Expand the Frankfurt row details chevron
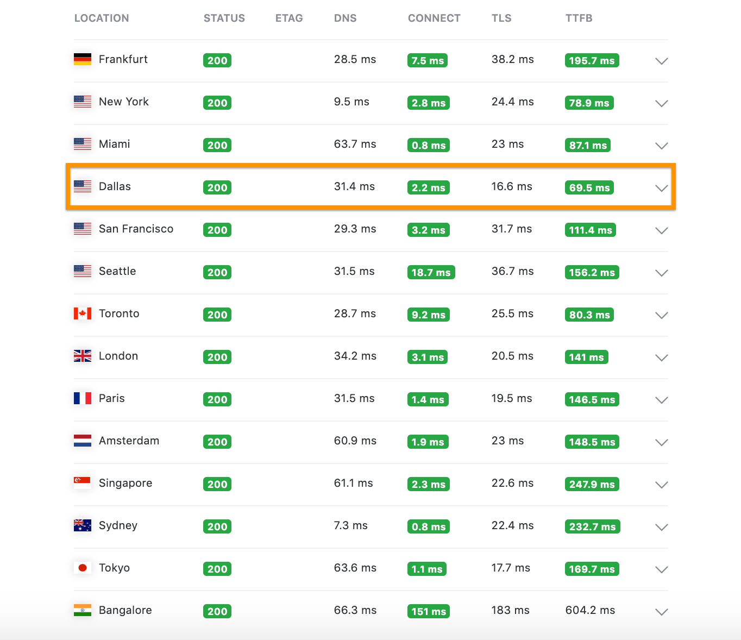The width and height of the screenshot is (741, 640). 661,61
